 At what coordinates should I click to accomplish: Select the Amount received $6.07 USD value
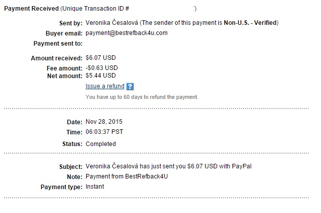[101, 58]
